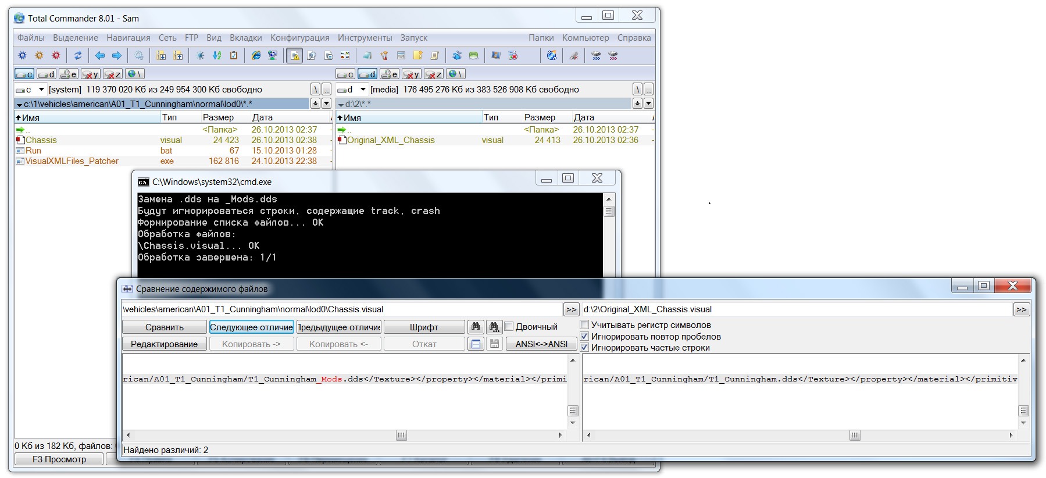Open left panel drive c dropdown

coord(41,90)
